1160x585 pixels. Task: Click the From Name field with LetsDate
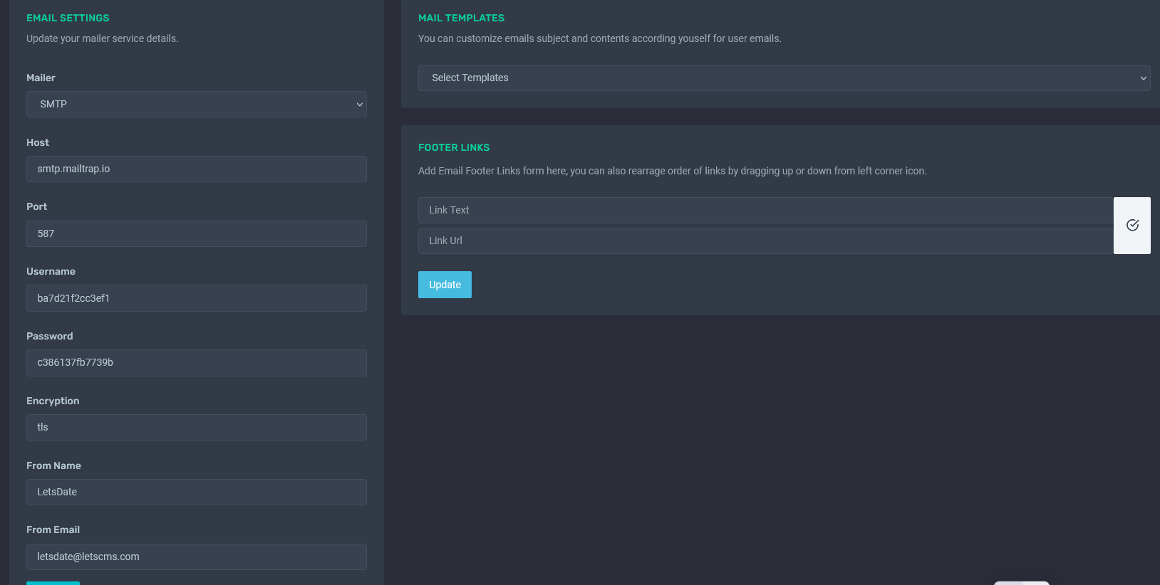[x=196, y=492]
